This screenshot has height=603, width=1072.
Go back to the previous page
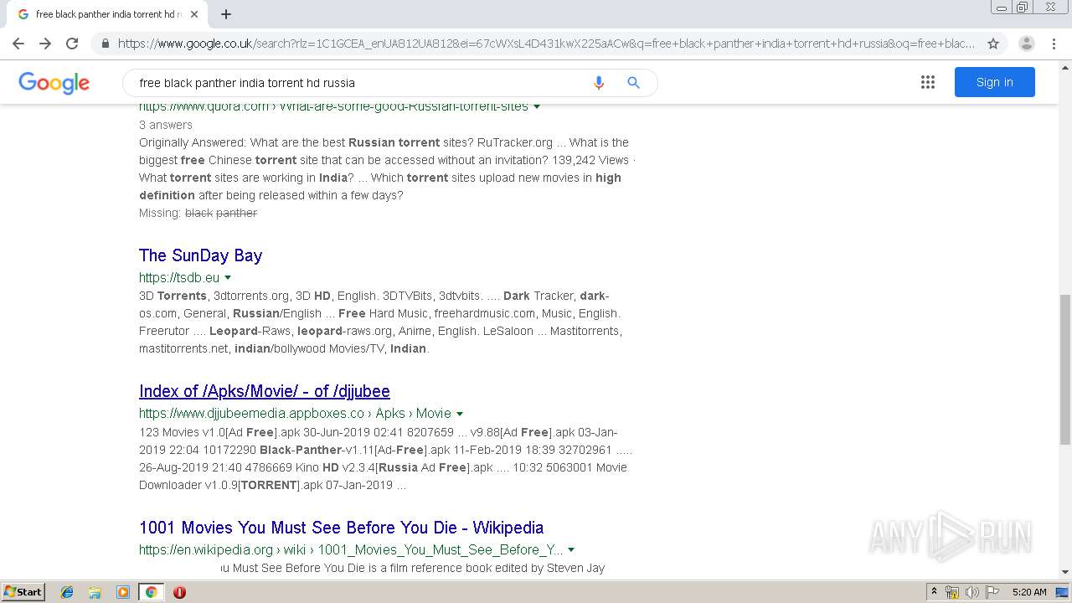click(18, 44)
